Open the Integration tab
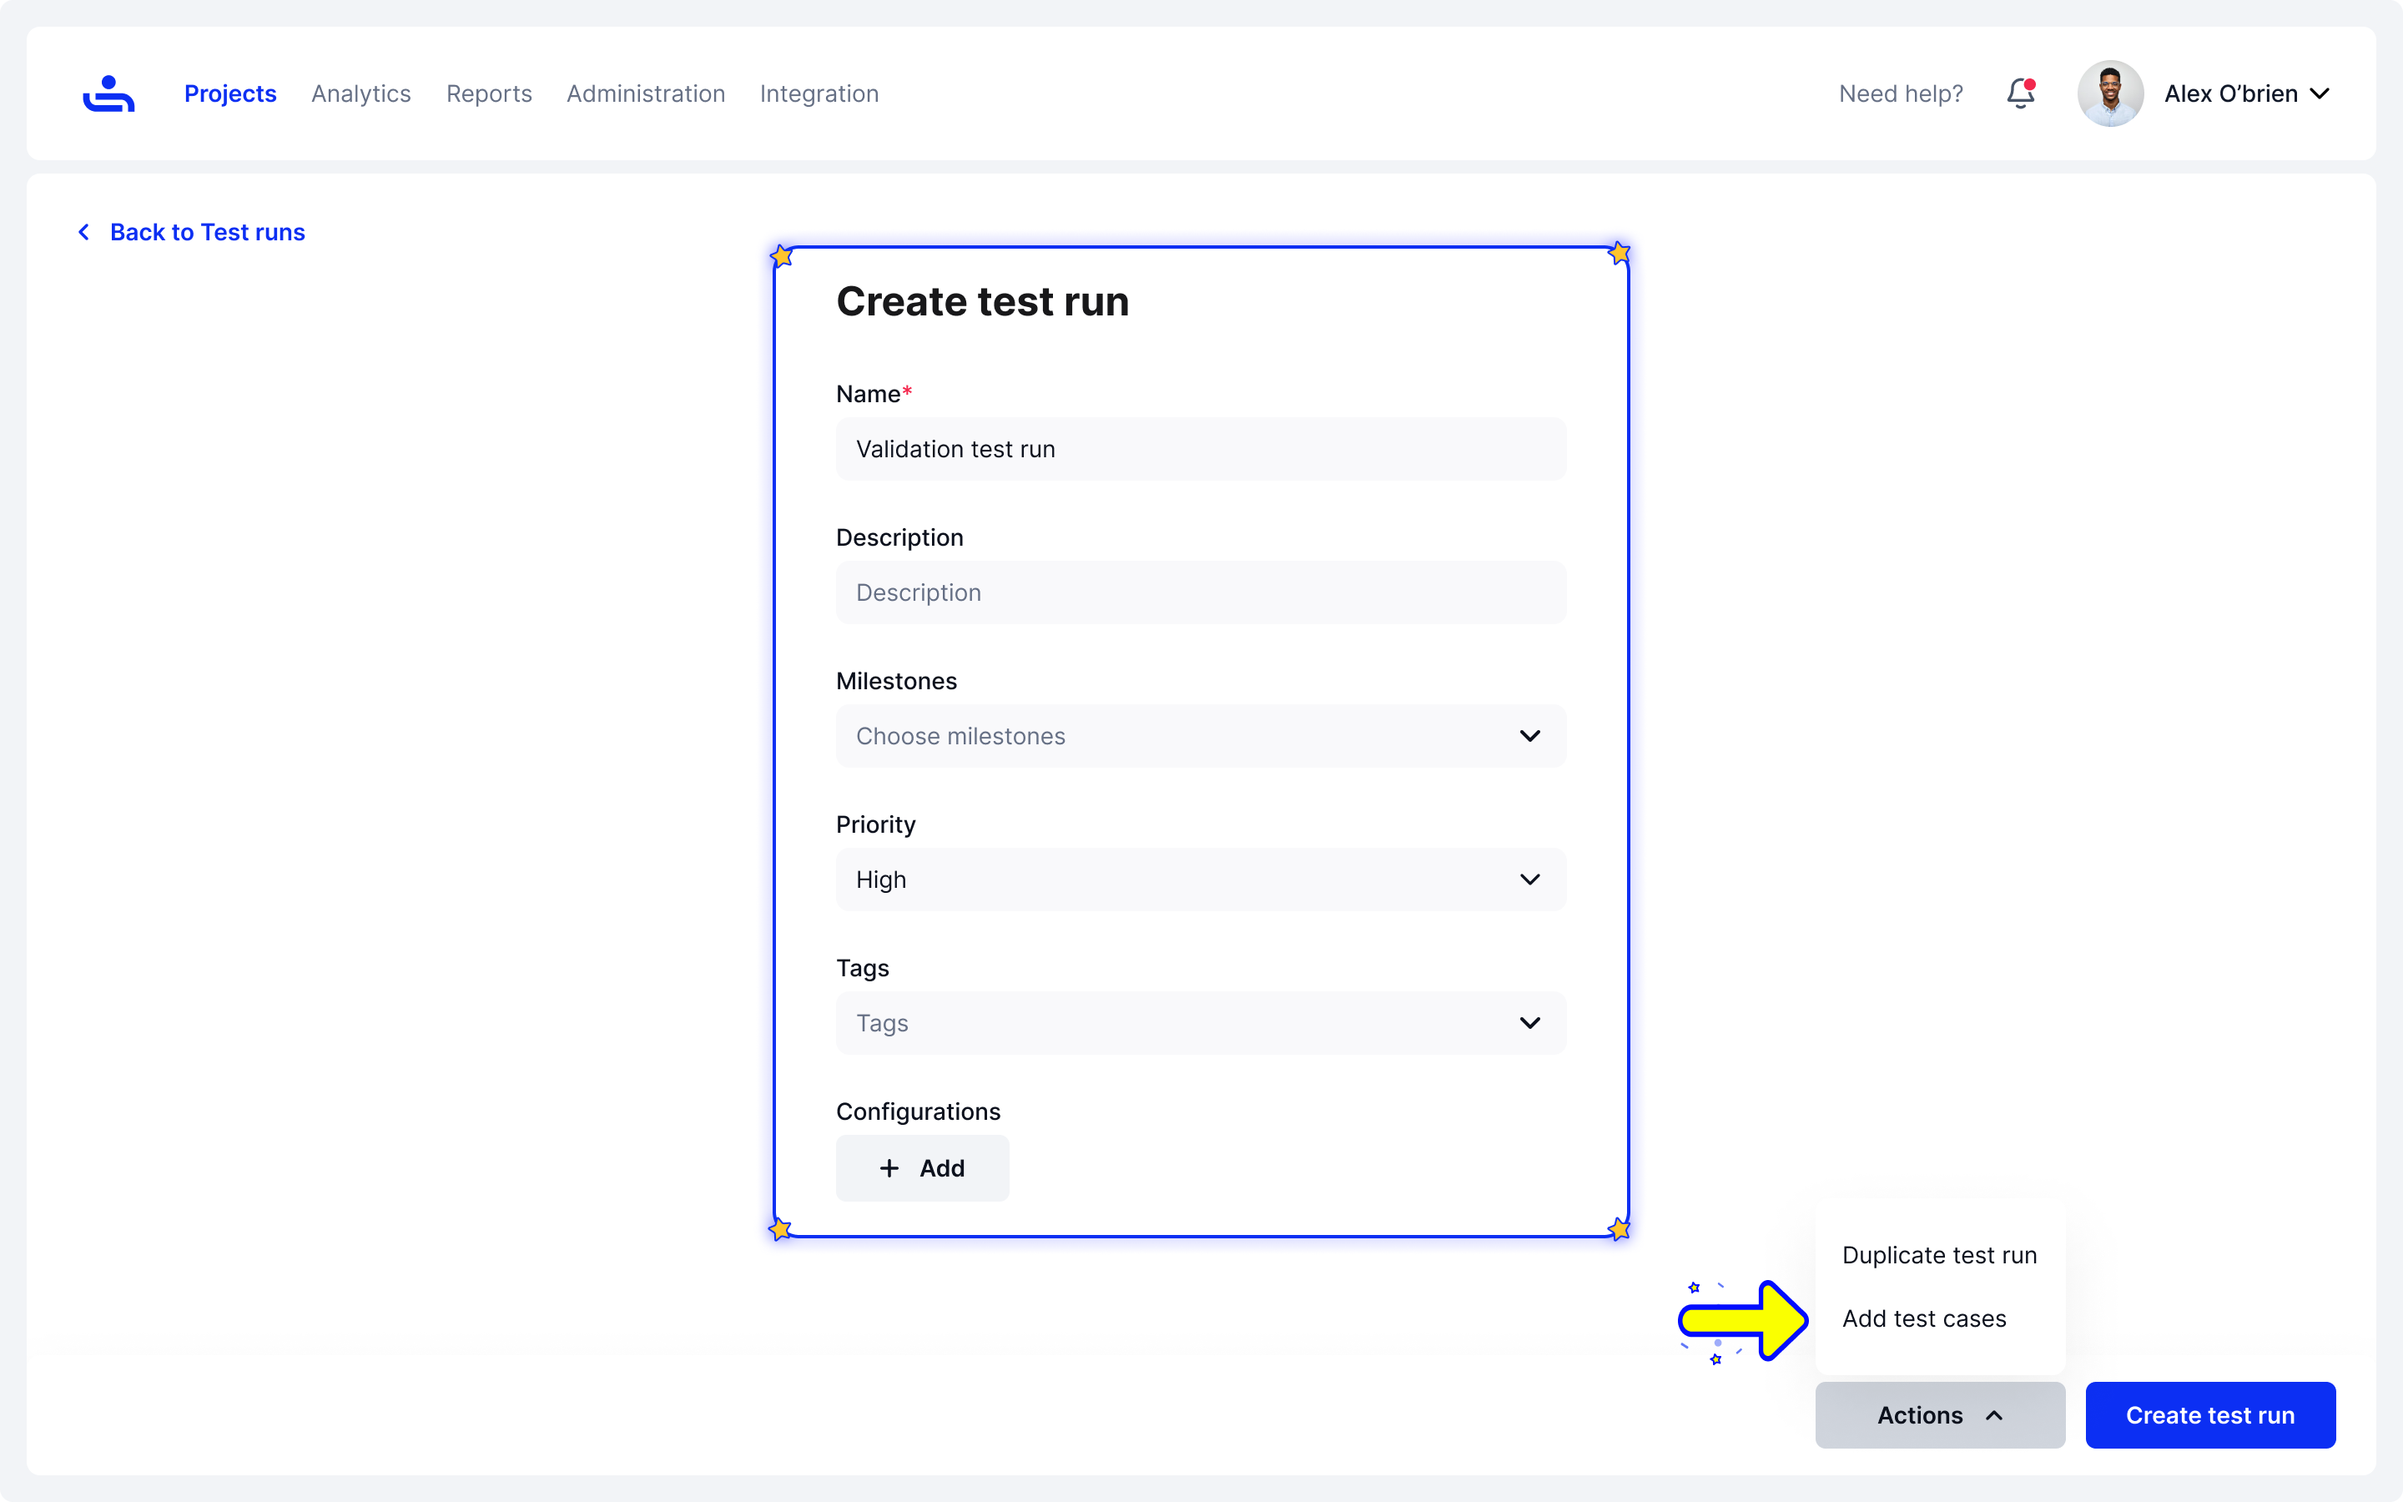 click(x=819, y=93)
